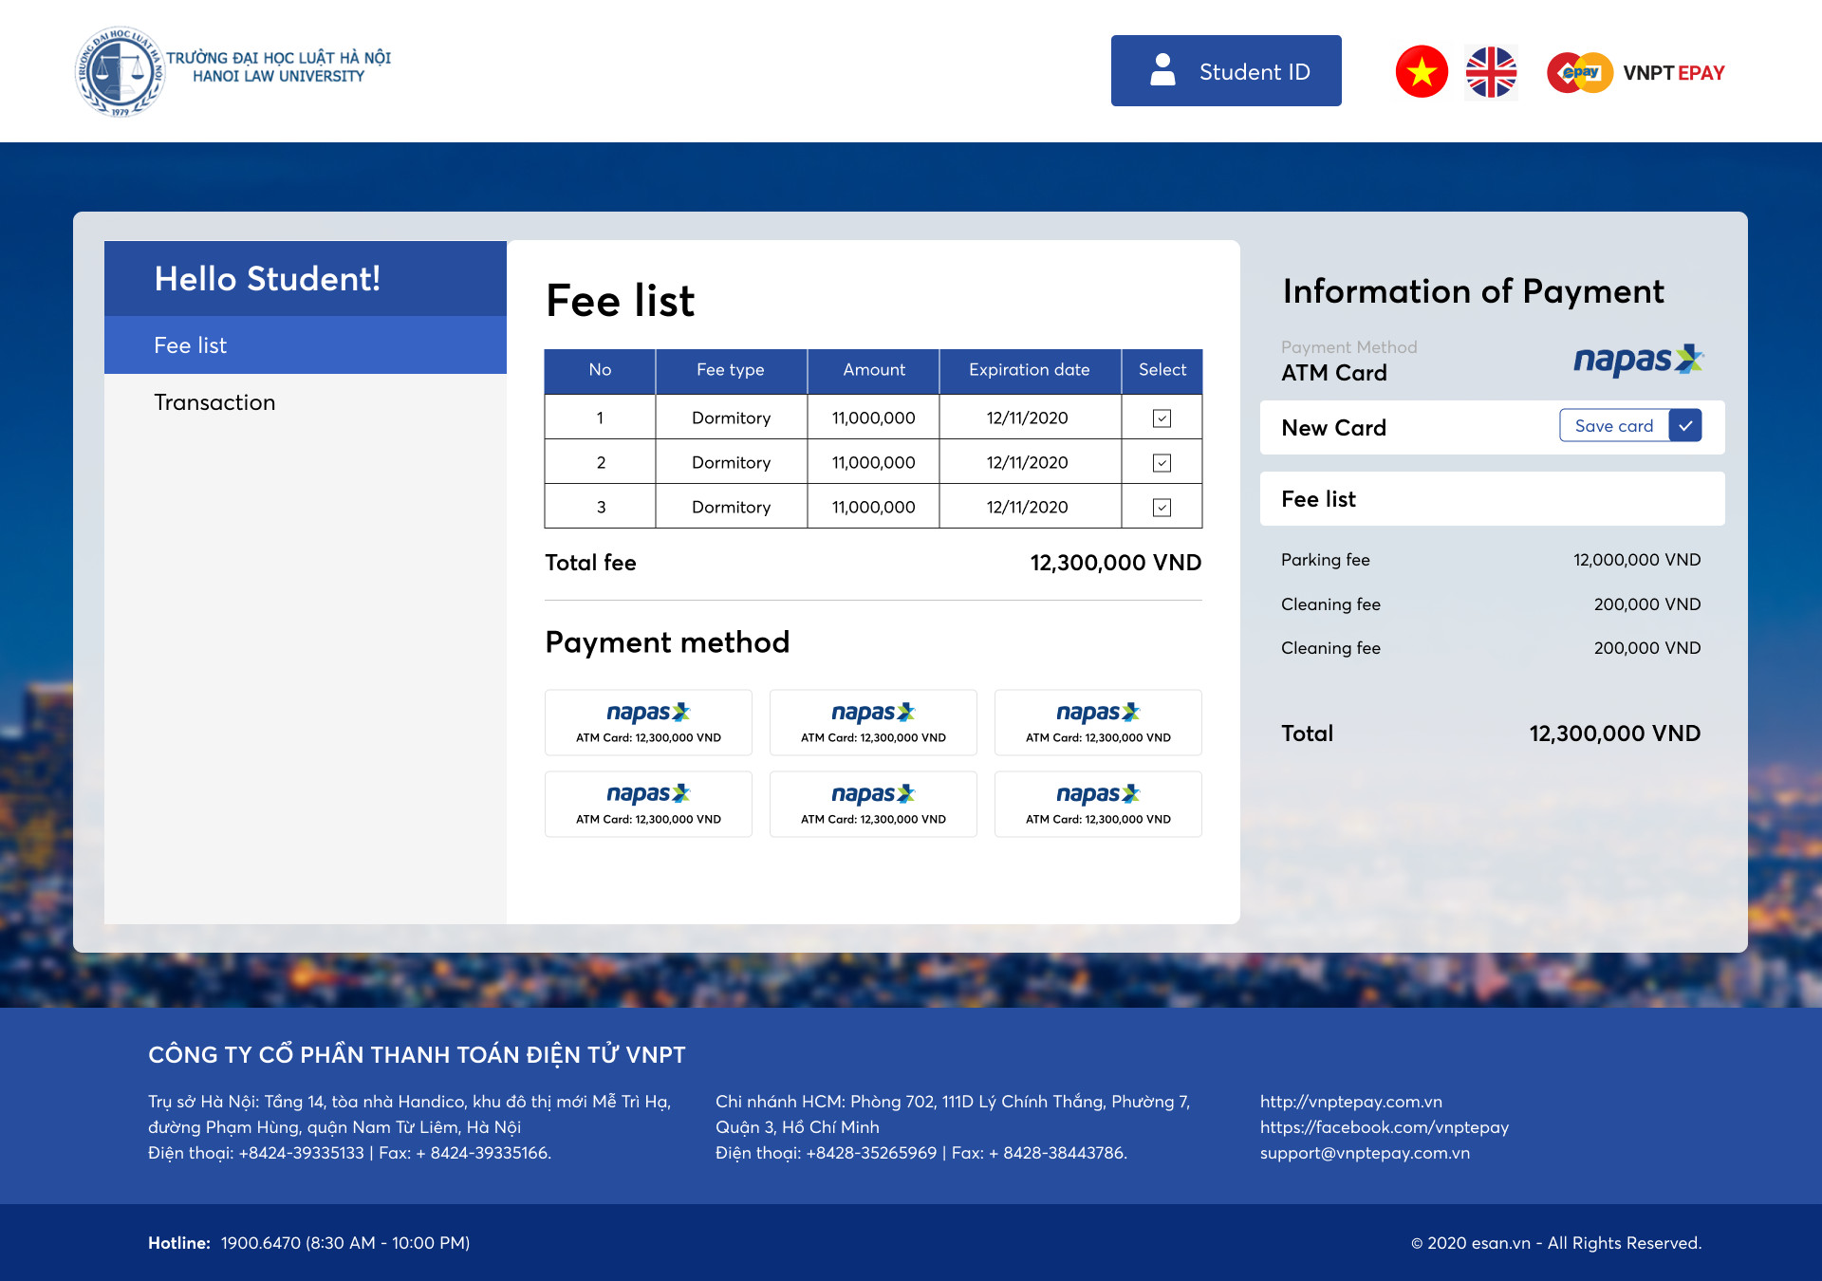Click the Parking fee label
The image size is (1822, 1281).
(1326, 560)
